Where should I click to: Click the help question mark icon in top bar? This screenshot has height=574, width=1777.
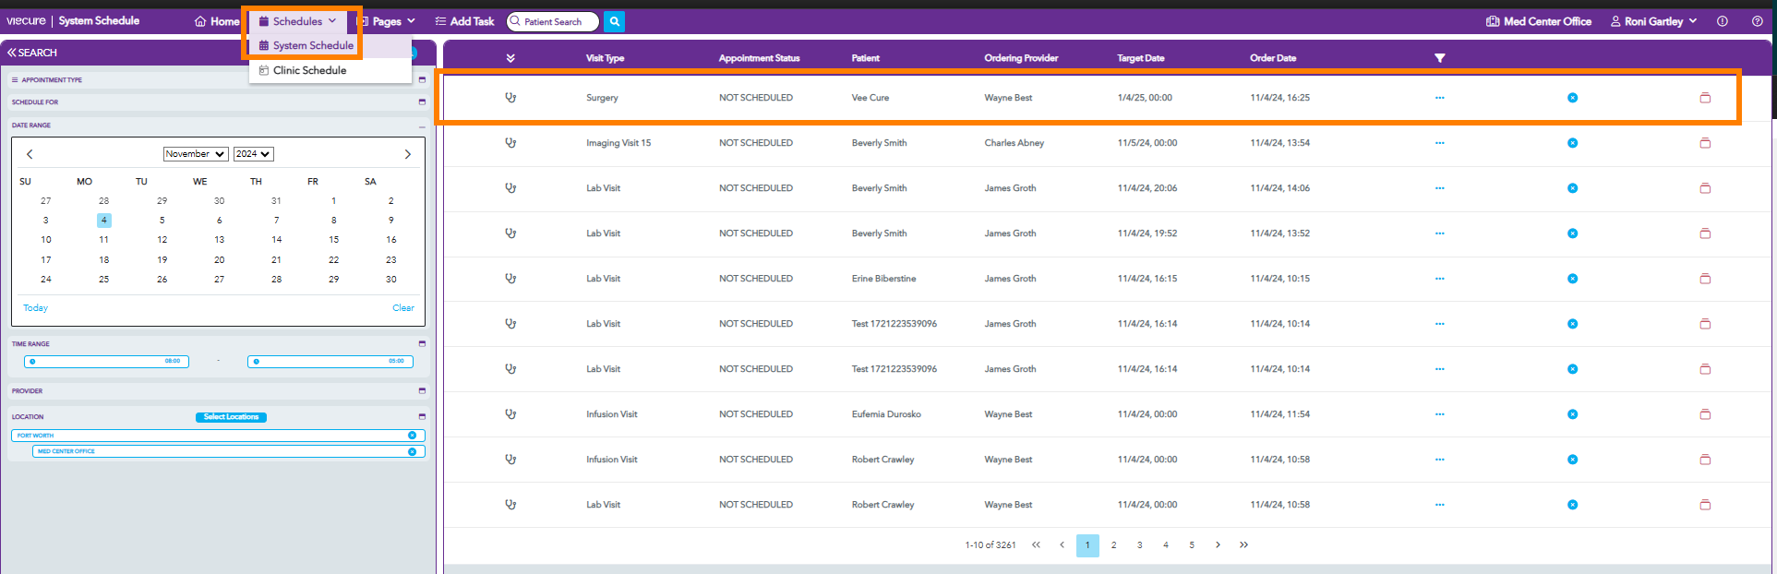pyautogui.click(x=1757, y=21)
